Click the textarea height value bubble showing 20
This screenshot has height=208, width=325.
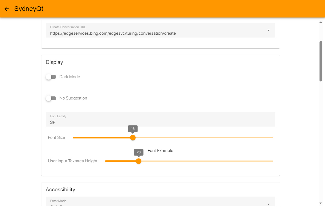pyautogui.click(x=139, y=152)
